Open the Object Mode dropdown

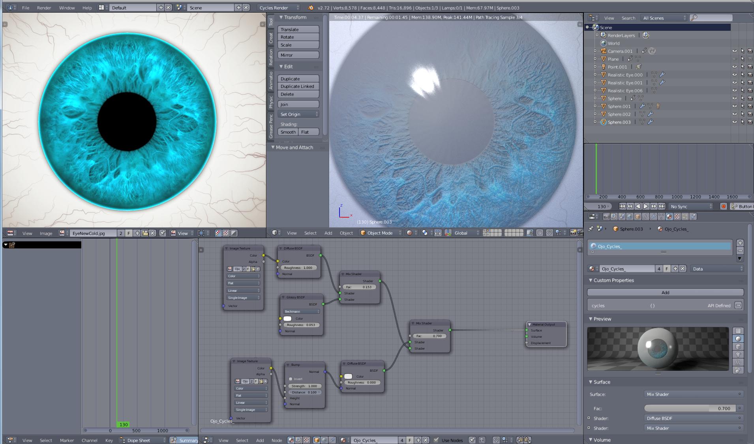(381, 233)
